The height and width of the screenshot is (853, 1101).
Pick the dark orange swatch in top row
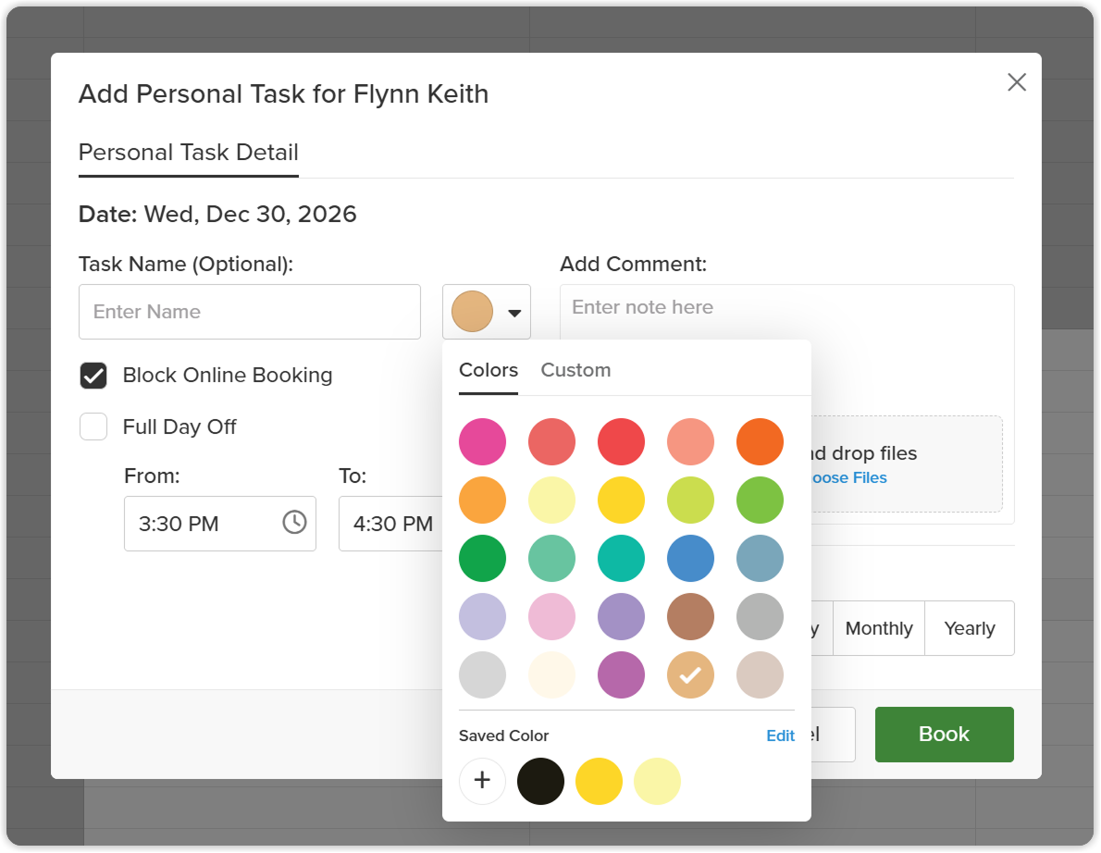click(x=760, y=441)
